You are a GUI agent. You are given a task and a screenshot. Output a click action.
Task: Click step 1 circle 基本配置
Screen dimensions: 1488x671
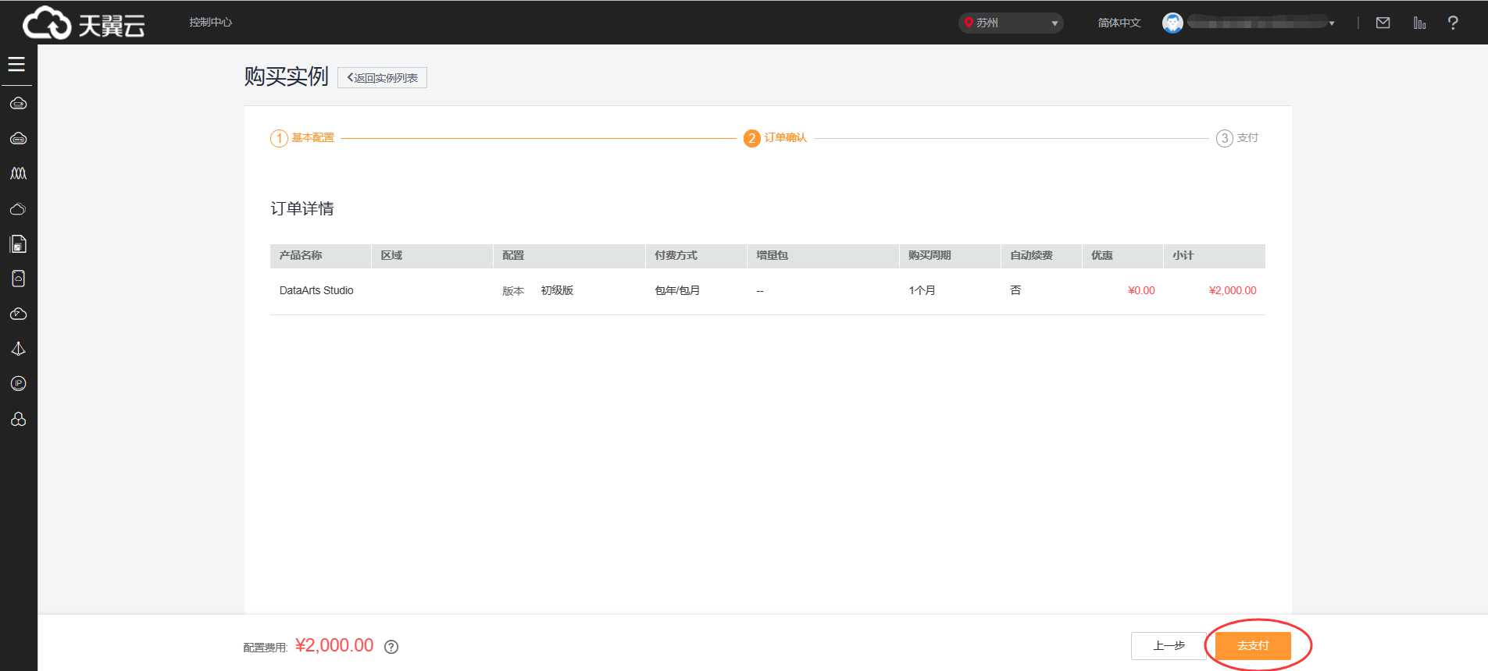click(x=279, y=138)
